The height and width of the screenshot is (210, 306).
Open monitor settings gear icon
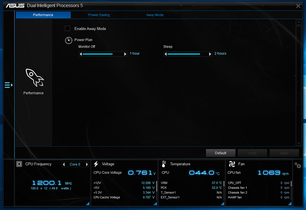tap(298, 165)
